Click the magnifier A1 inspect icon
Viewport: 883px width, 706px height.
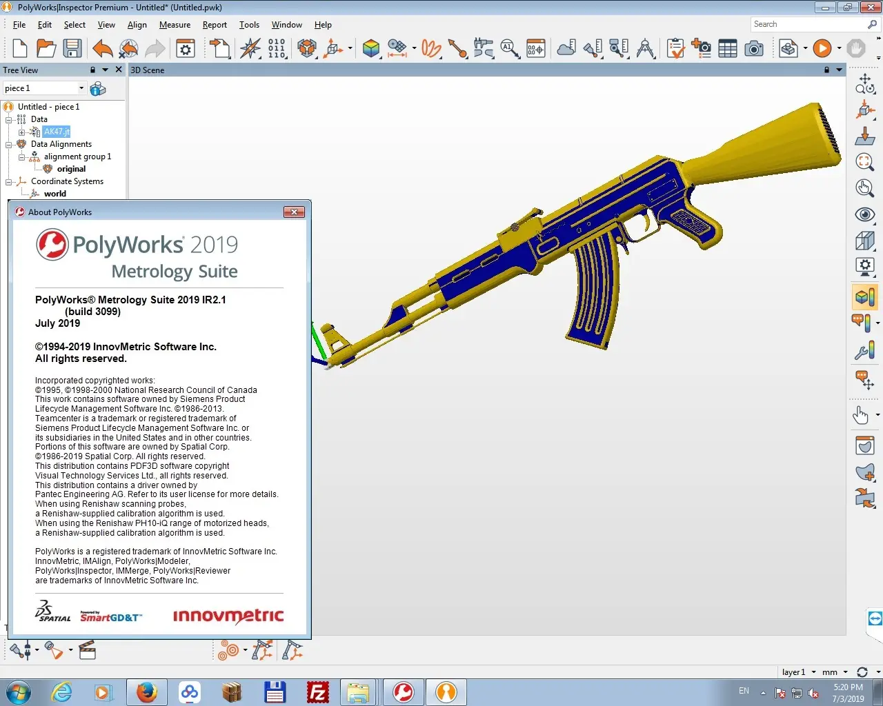point(510,48)
